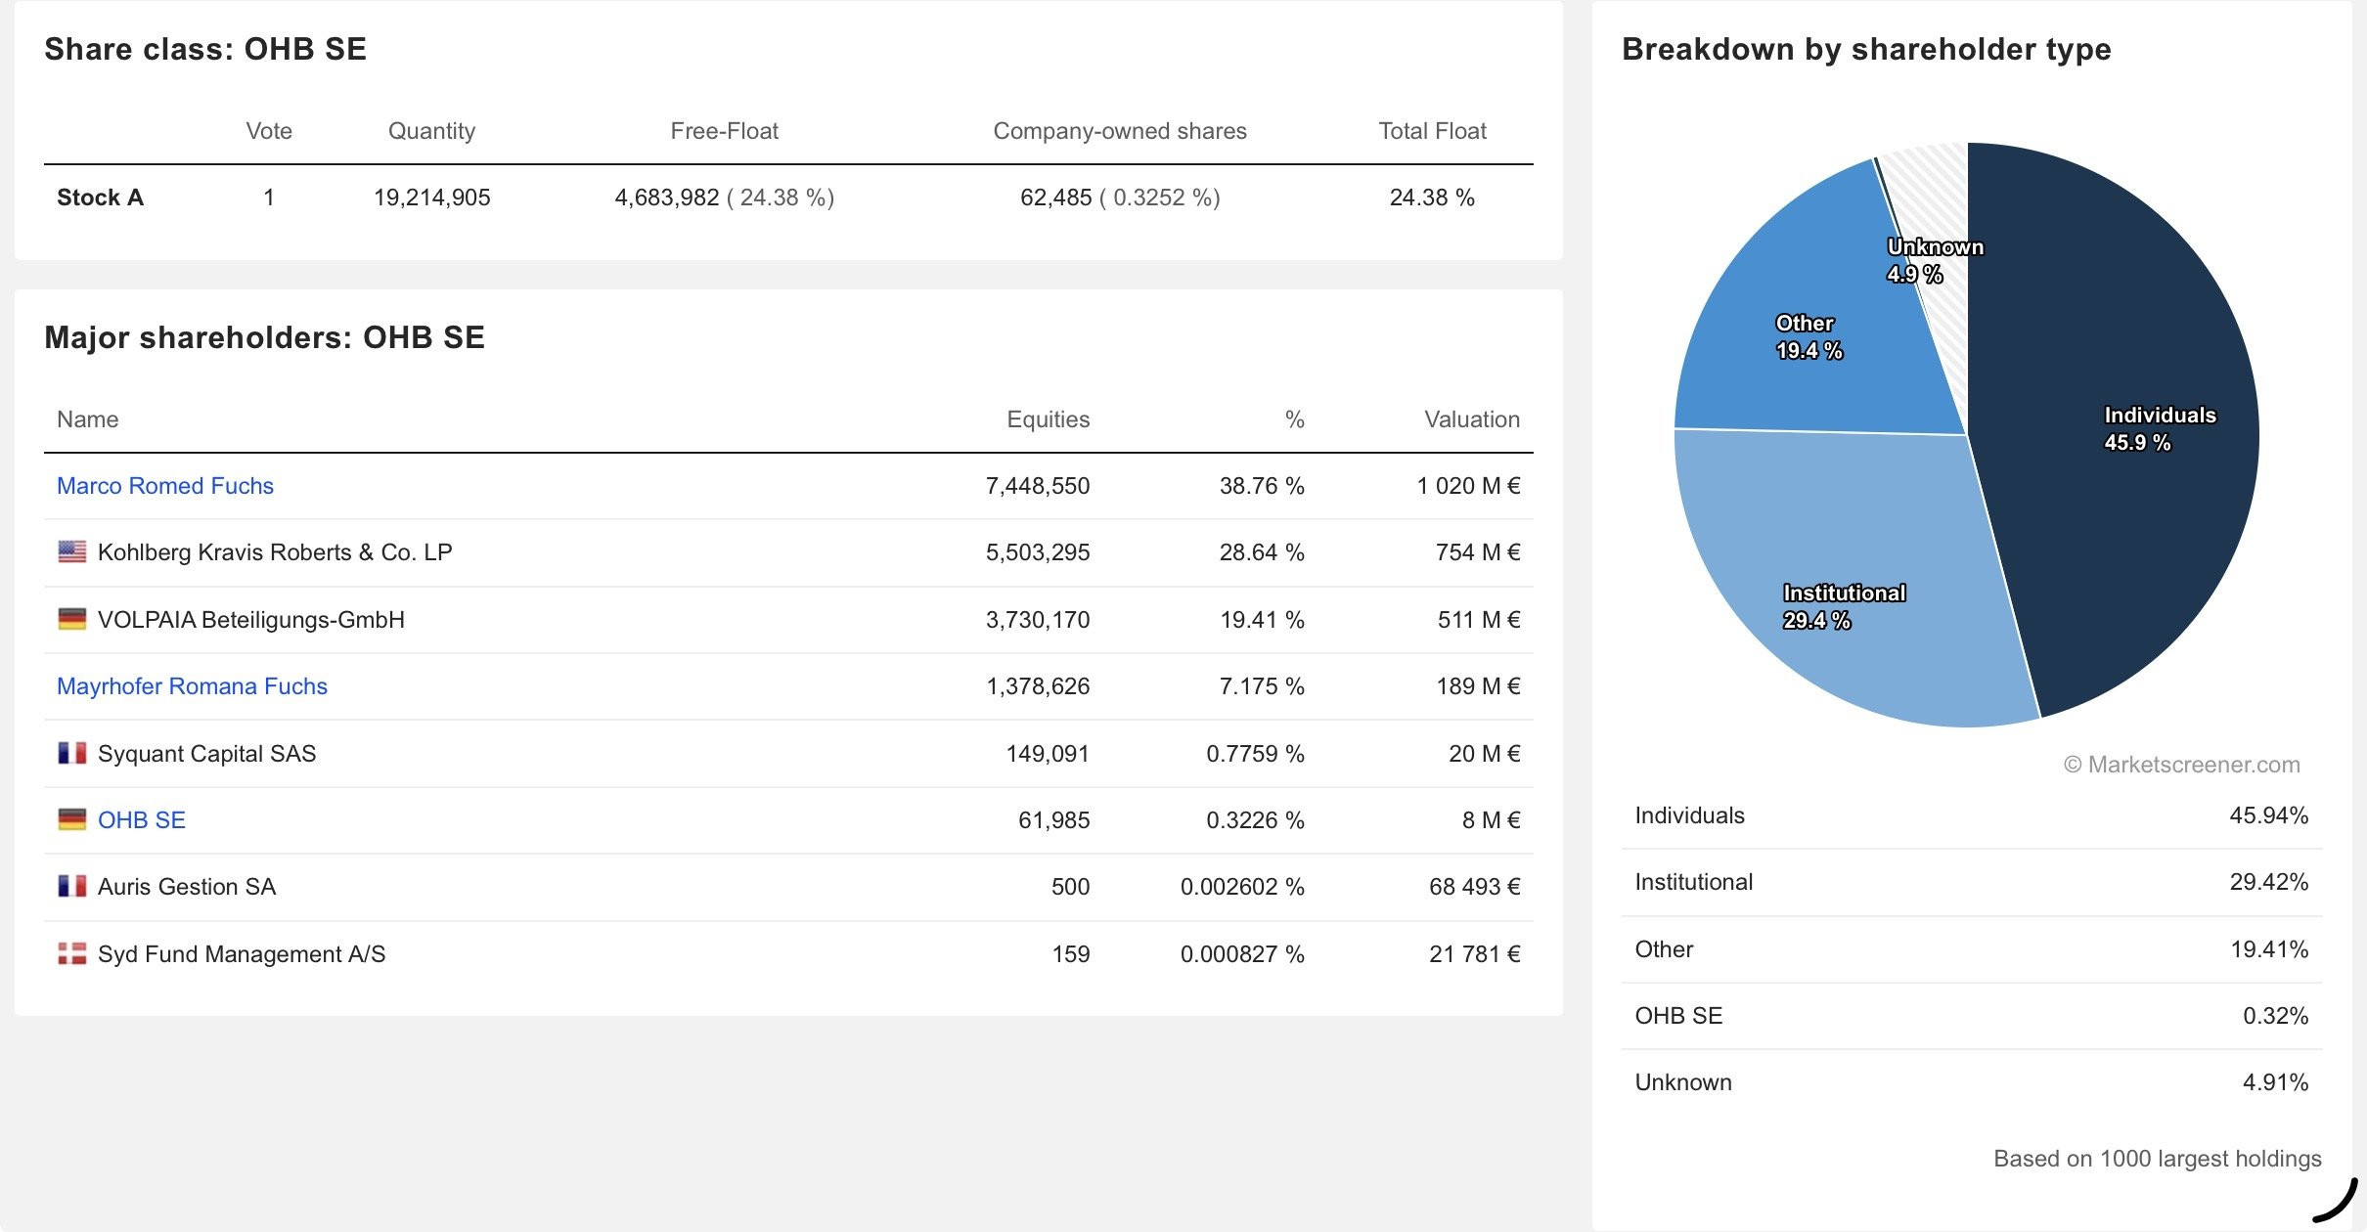Click the Valuation column header
2367x1232 pixels.
pos(1471,419)
